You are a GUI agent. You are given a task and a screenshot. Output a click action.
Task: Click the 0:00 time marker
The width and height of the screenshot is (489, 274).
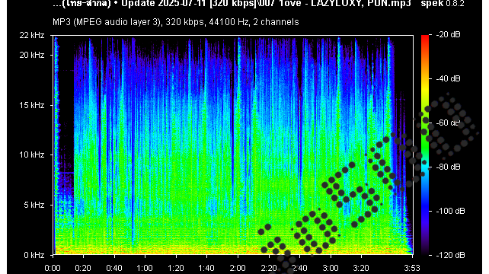coord(53,268)
